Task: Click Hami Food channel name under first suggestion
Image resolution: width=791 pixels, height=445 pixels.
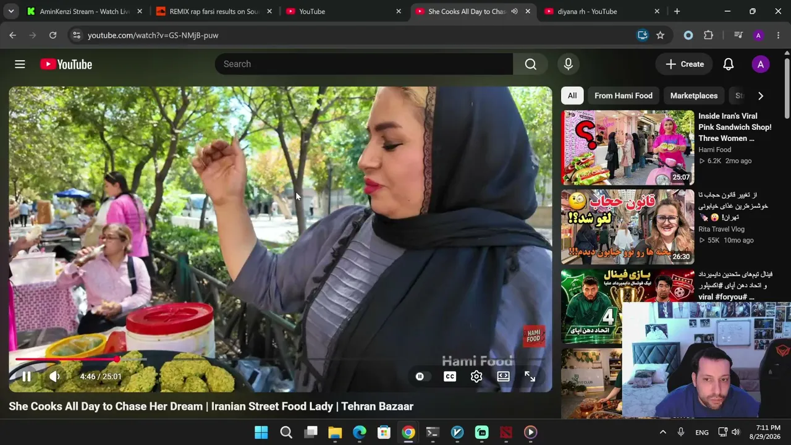Action: click(x=714, y=150)
